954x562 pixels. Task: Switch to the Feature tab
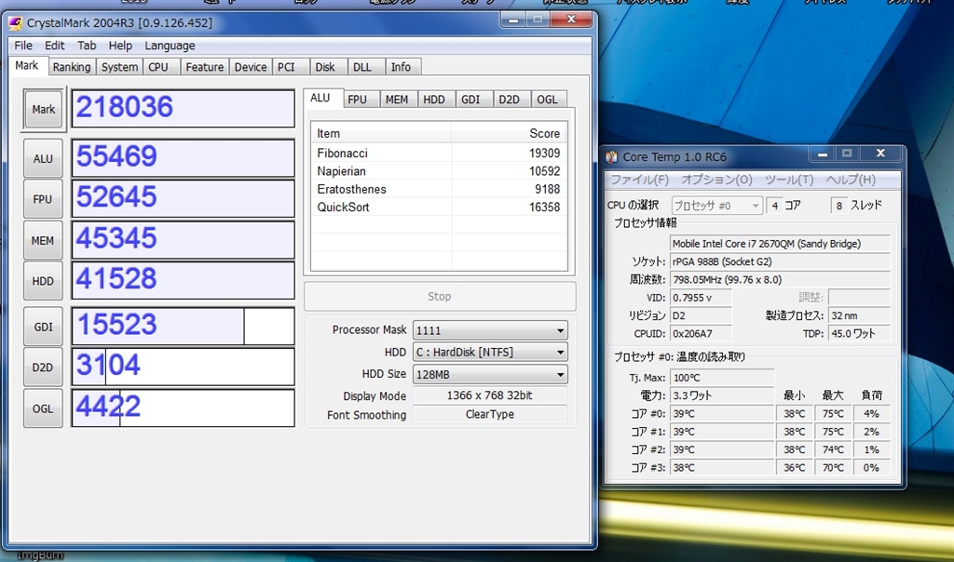point(204,67)
